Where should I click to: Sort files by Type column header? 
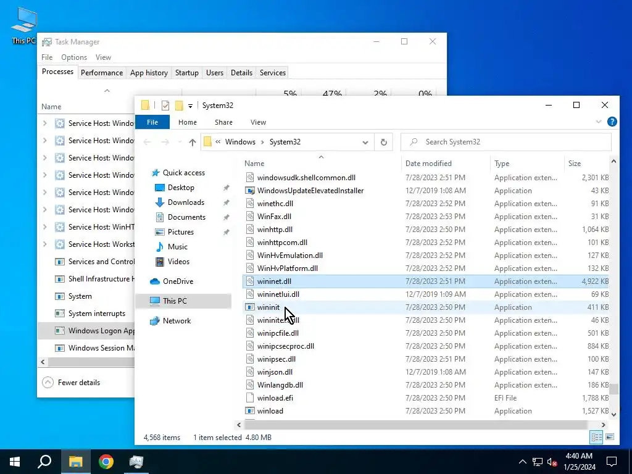tap(527, 163)
